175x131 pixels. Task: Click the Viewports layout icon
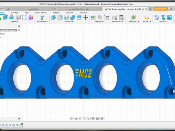coord(102,118)
